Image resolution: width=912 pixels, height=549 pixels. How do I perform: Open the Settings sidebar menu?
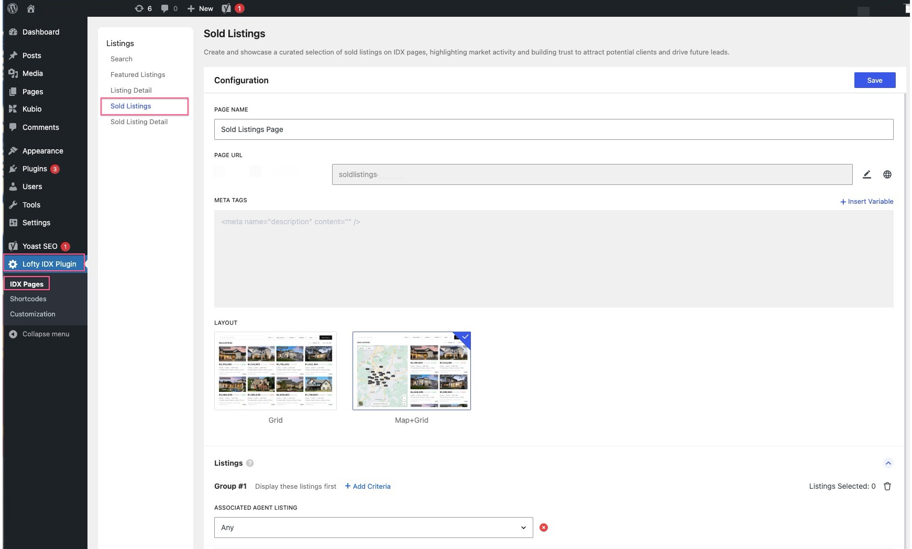coord(36,223)
